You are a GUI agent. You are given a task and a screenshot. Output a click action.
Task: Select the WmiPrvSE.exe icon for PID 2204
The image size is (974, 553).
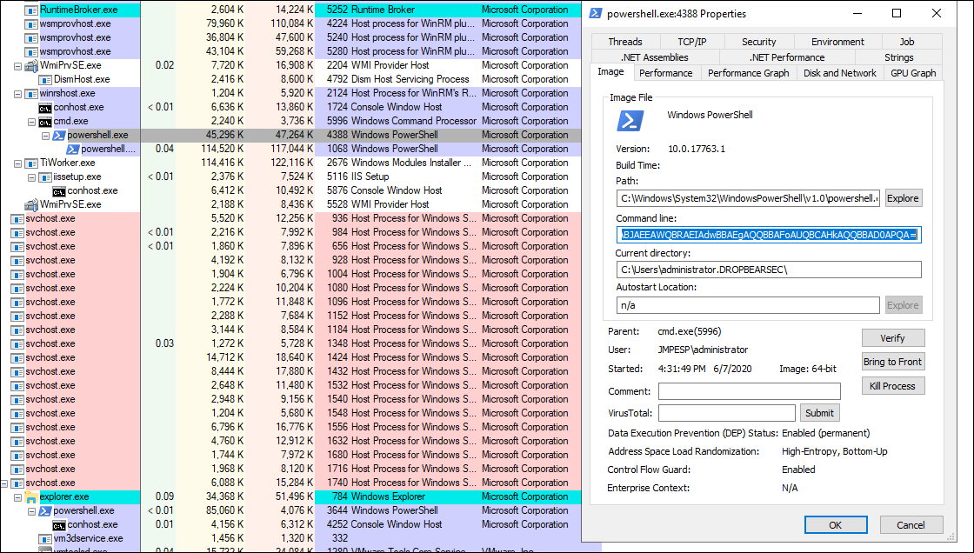[x=31, y=65]
